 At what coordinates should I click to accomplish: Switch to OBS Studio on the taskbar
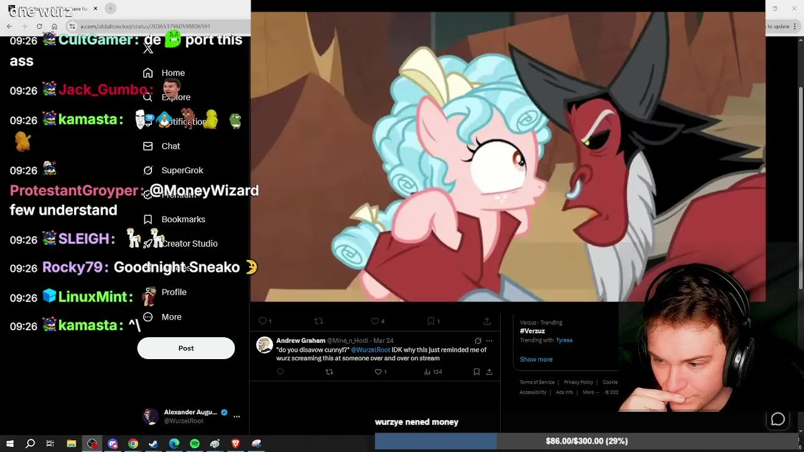(92, 444)
